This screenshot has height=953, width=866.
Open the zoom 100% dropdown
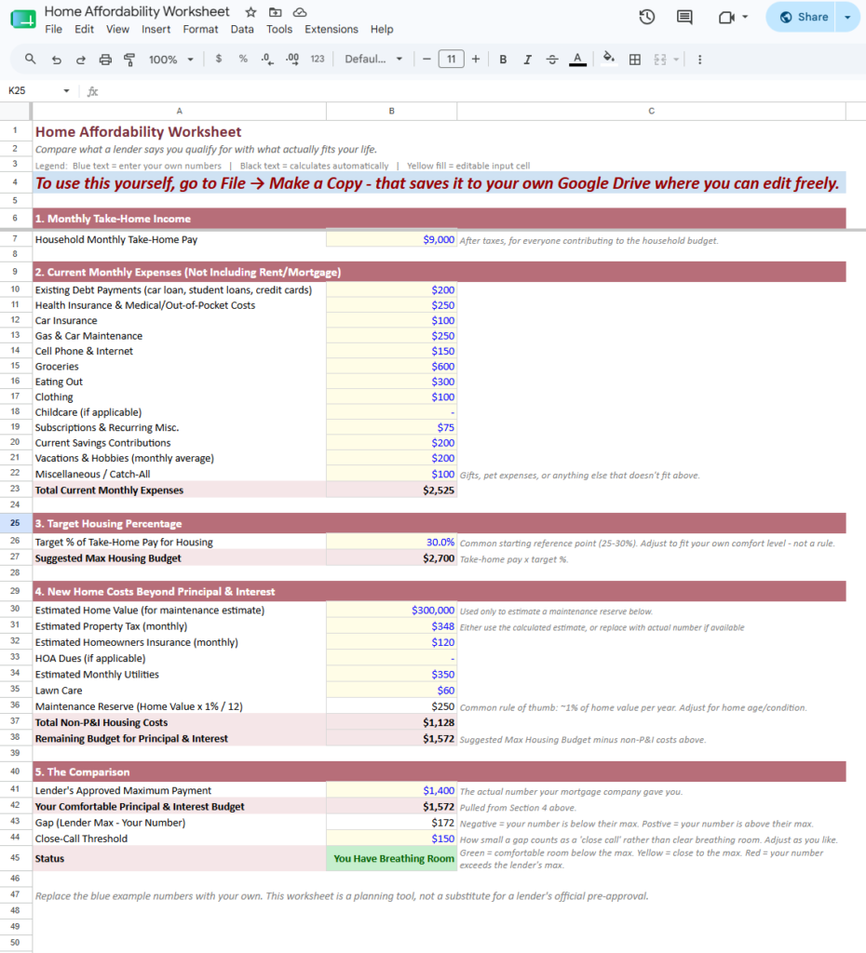(x=171, y=60)
